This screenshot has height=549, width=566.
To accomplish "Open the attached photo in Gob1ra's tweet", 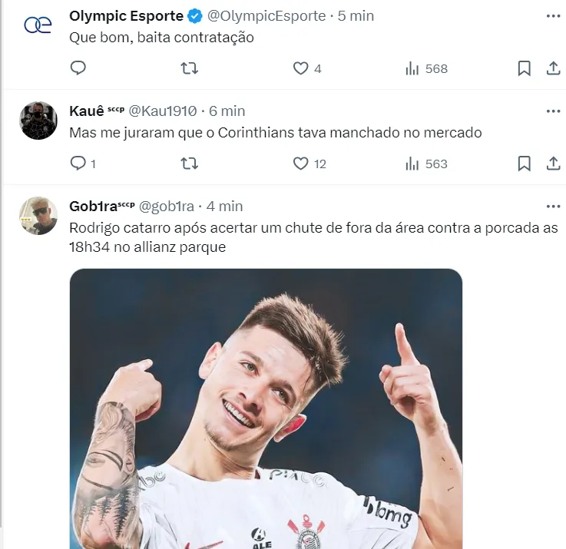I will (x=266, y=407).
